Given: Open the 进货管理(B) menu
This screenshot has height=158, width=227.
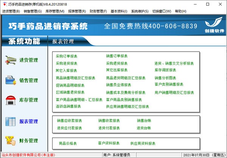Looking at the screenshot, I should 11,11.
